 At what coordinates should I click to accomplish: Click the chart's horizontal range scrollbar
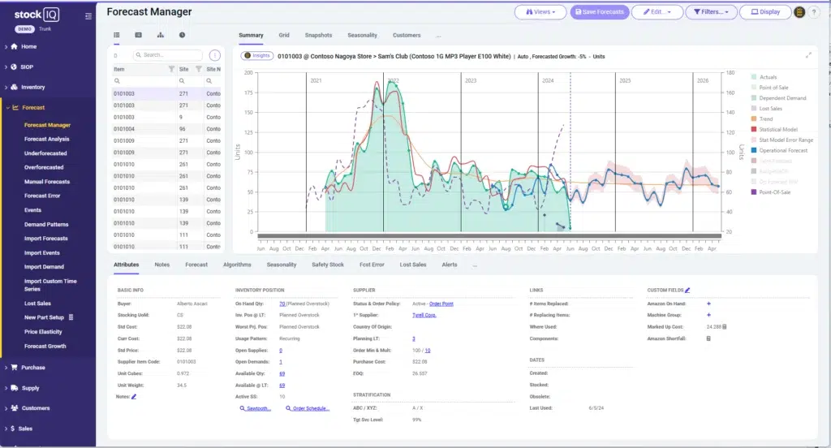tap(489, 236)
